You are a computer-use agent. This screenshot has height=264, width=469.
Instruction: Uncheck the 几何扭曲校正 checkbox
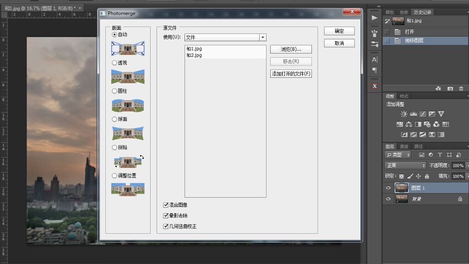point(166,226)
